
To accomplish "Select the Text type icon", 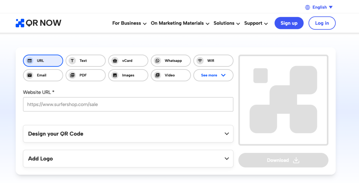I will (x=72, y=61).
